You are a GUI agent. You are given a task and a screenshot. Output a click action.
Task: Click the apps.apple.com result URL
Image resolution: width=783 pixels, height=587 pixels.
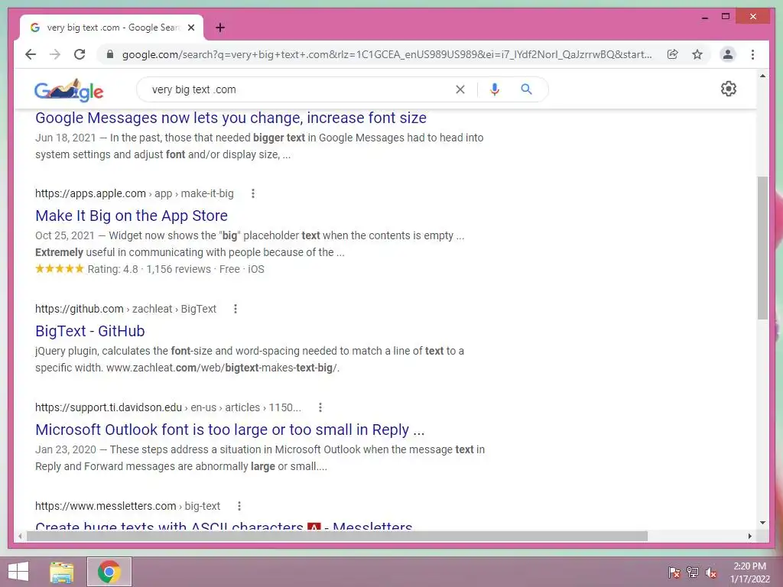pos(135,193)
